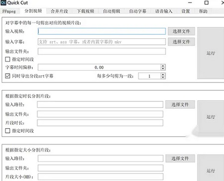Open the 设置 tab

pyautogui.click(x=186, y=11)
